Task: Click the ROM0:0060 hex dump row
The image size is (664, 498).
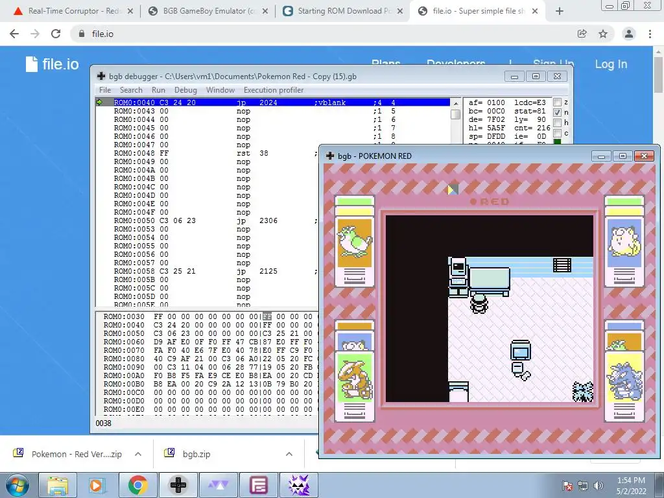Action: pyautogui.click(x=207, y=342)
